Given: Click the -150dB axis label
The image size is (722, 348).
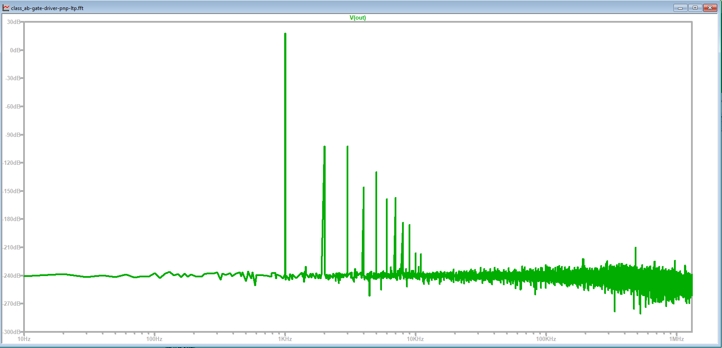Looking at the screenshot, I should tap(12, 191).
